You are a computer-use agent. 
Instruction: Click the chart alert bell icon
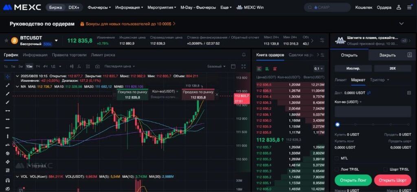coord(244,55)
